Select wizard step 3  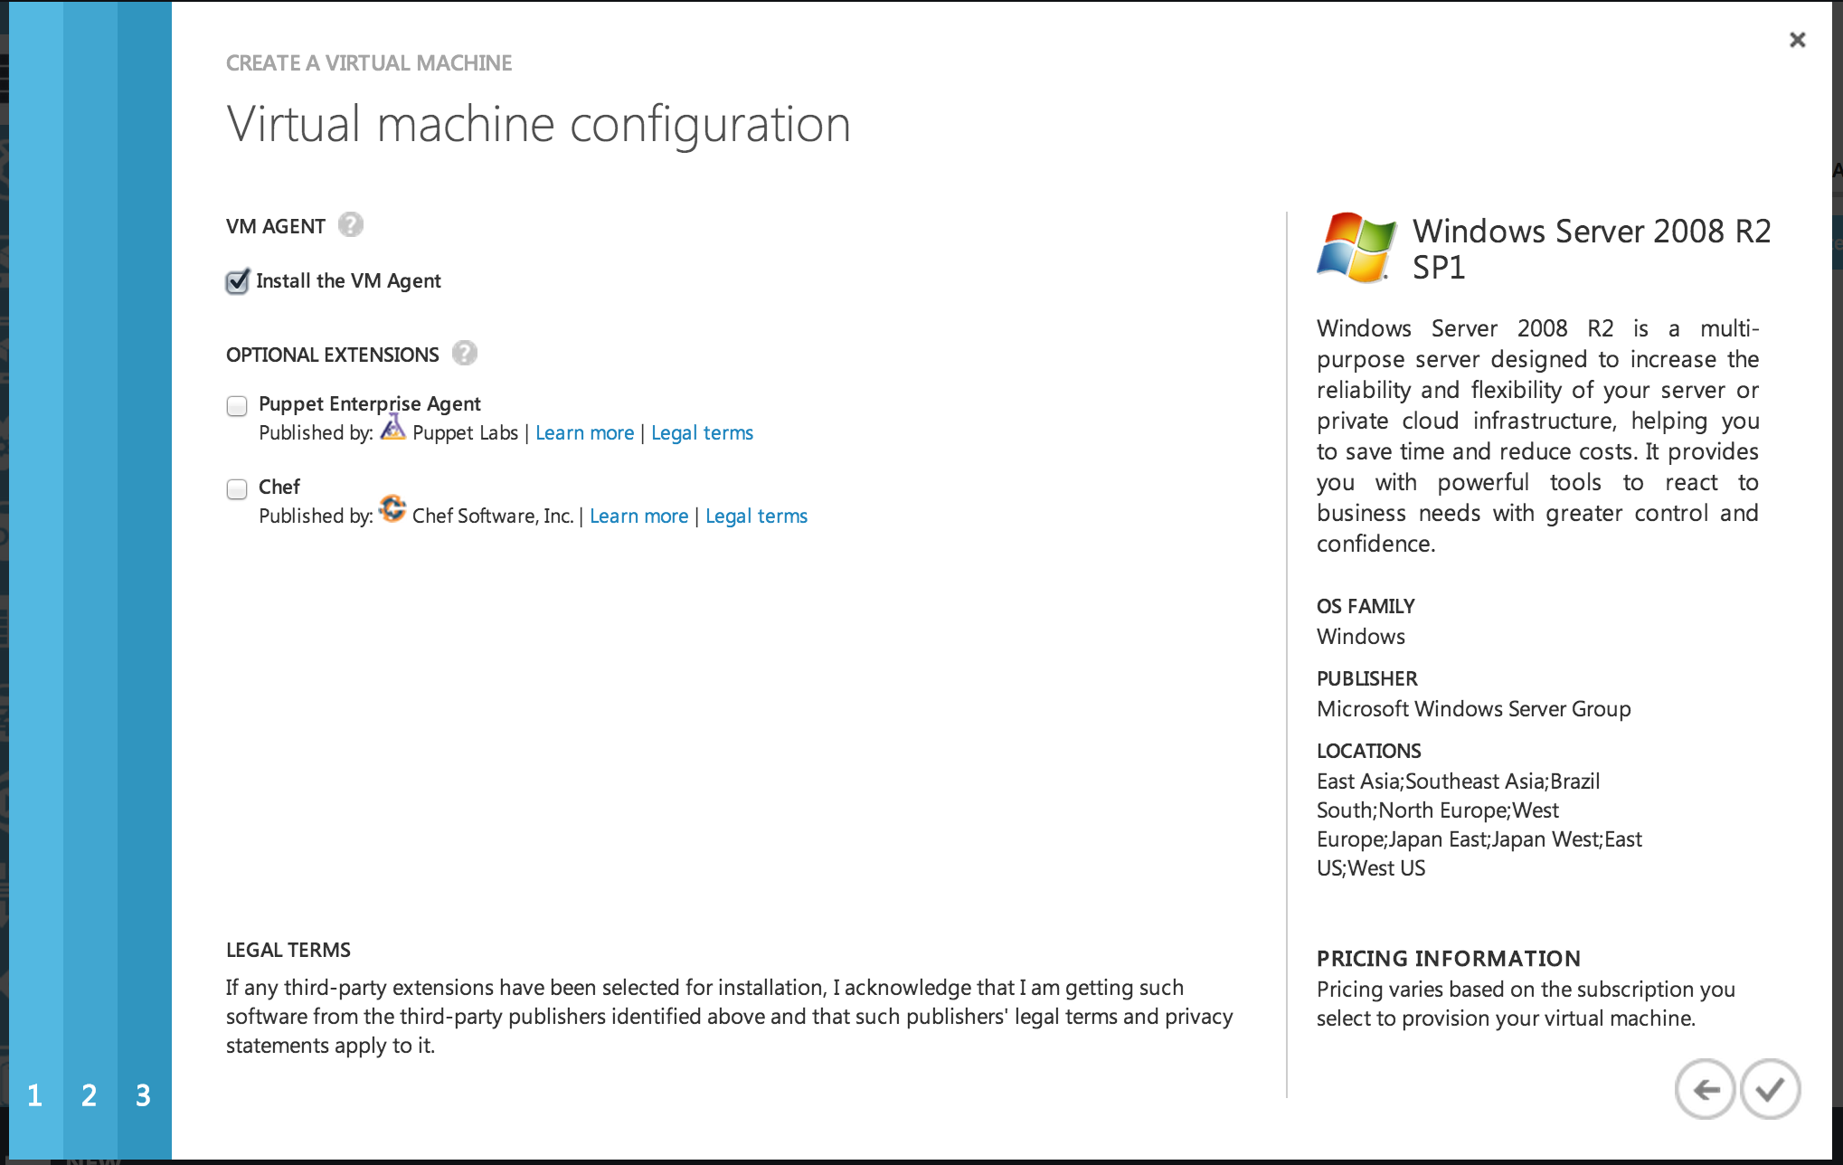click(144, 1095)
